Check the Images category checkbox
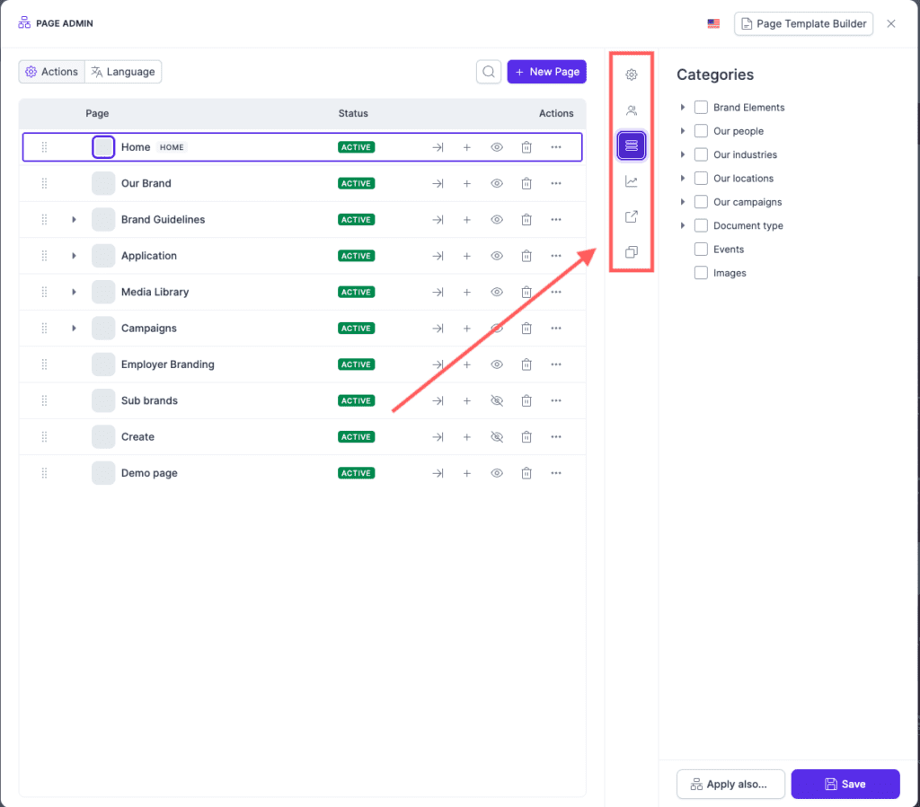Viewport: 920px width, 807px height. pyautogui.click(x=701, y=273)
